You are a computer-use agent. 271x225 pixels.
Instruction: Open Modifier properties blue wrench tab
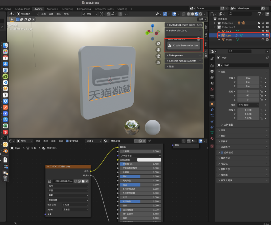212,110
